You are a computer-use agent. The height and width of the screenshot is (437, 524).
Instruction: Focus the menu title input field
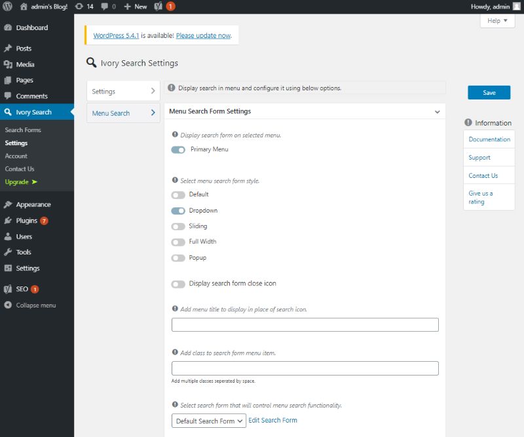coord(305,324)
